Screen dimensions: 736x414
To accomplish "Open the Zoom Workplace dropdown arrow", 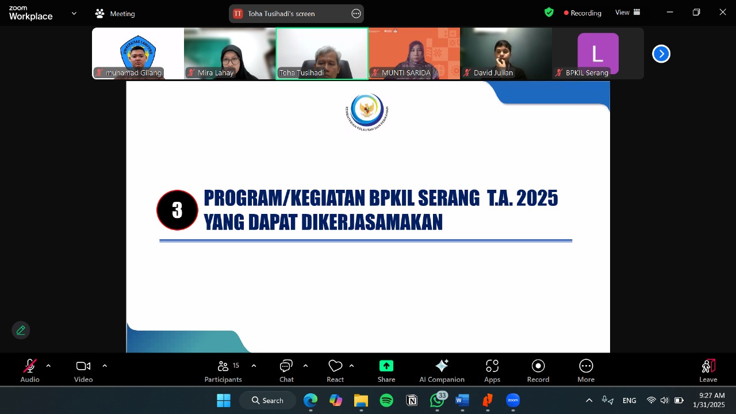I will [x=74, y=13].
